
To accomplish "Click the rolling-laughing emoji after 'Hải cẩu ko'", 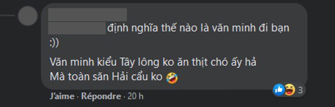I will pyautogui.click(x=172, y=78).
